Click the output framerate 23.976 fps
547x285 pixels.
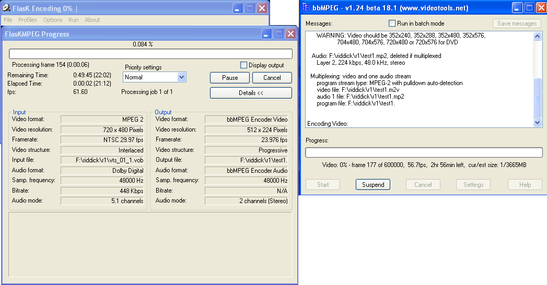click(246, 140)
